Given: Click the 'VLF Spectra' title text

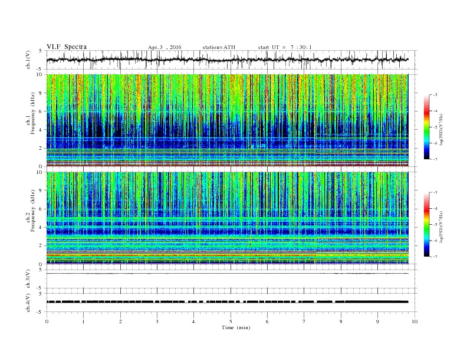Looking at the screenshot, I should tap(67, 47).
